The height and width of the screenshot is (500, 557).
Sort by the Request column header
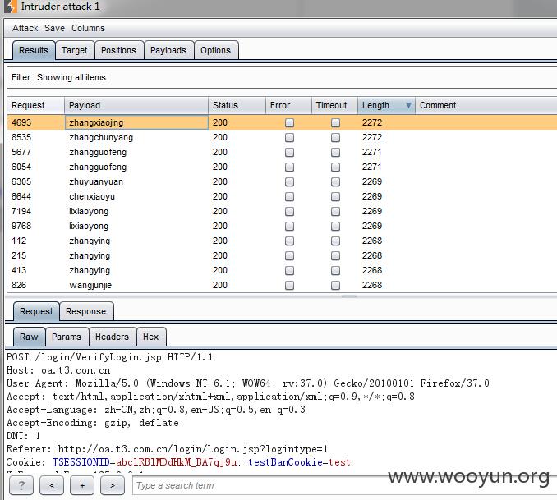[x=35, y=105]
